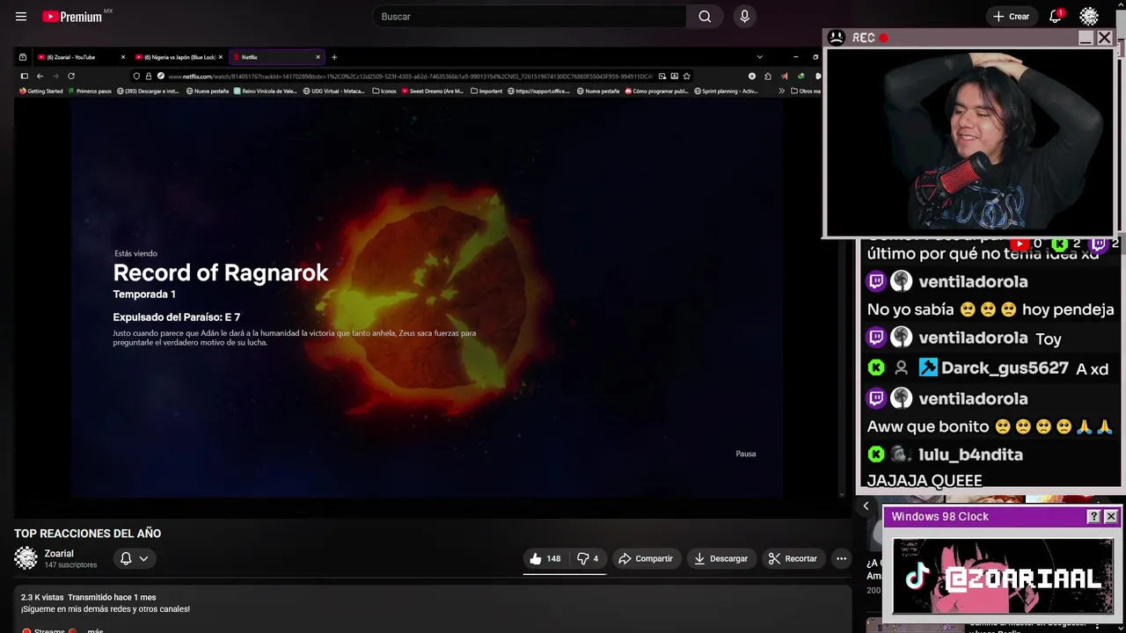Screen dimensions: 1126x633
Task: Click the video title TOP REACCIONES DEL AÑO
Action: tap(87, 534)
